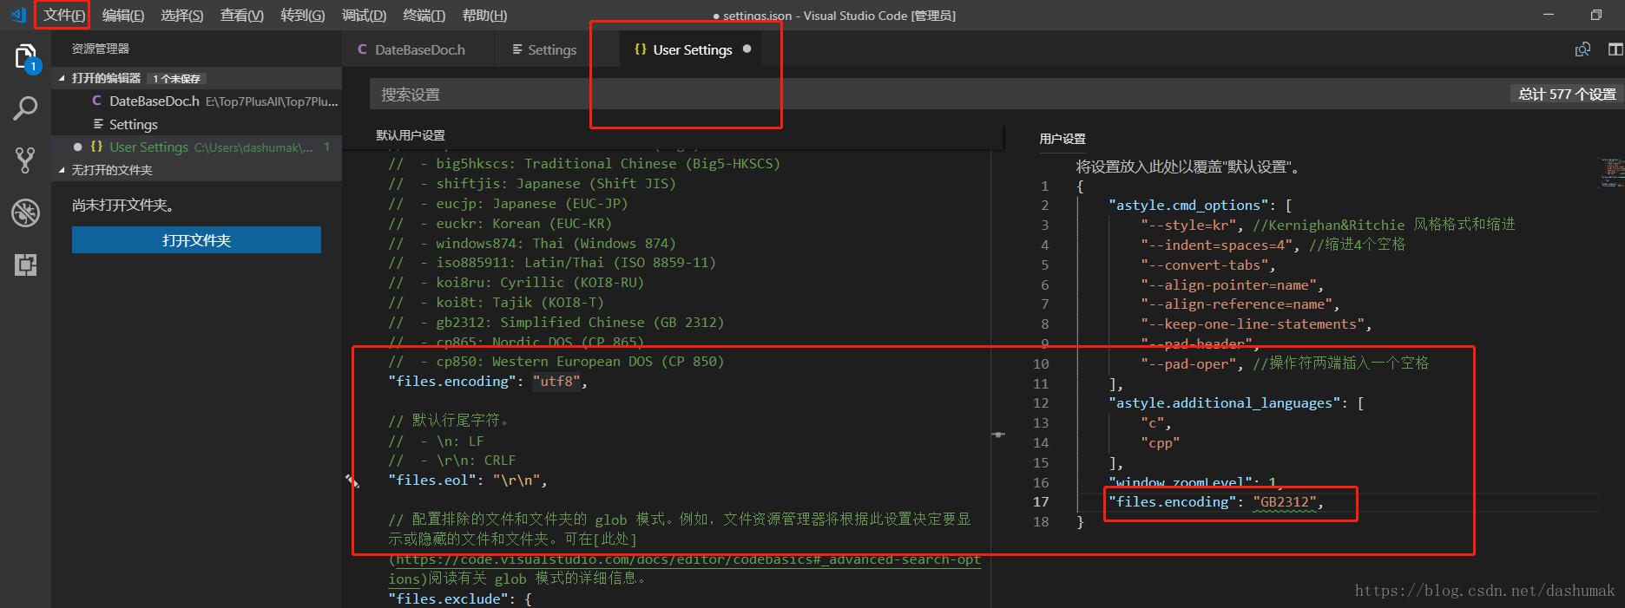Click the minimap in user settings editor
This screenshot has height=608, width=1625.
click(1612, 172)
